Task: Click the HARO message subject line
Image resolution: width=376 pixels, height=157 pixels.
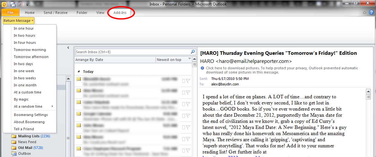Action: click(x=278, y=53)
